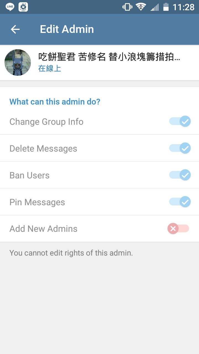Disable the Ban Users switch
Screen dimensions: 199x354
pyautogui.click(x=180, y=175)
